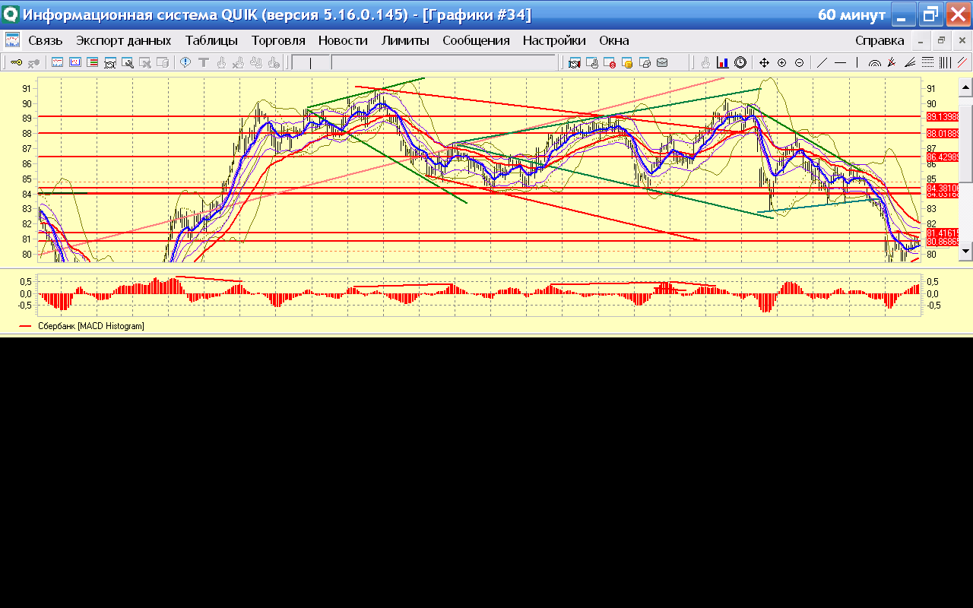Click the 86.4298 red price label
This screenshot has height=608, width=973.
[x=942, y=157]
